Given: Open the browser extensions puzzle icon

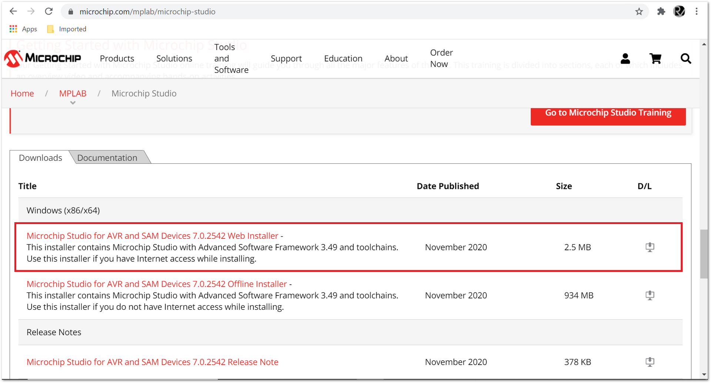Looking at the screenshot, I should point(661,11).
